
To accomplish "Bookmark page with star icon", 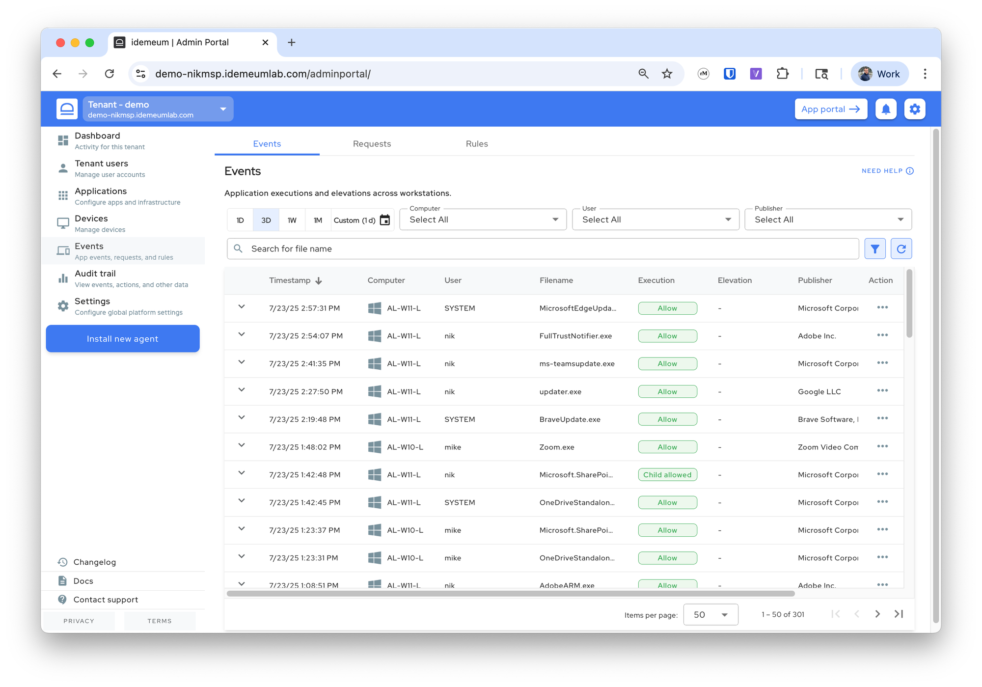I will tap(667, 74).
